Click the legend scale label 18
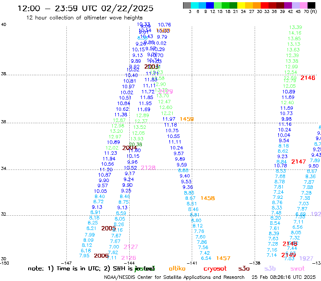This screenshot has height=281, width=321. (x=228, y=11)
